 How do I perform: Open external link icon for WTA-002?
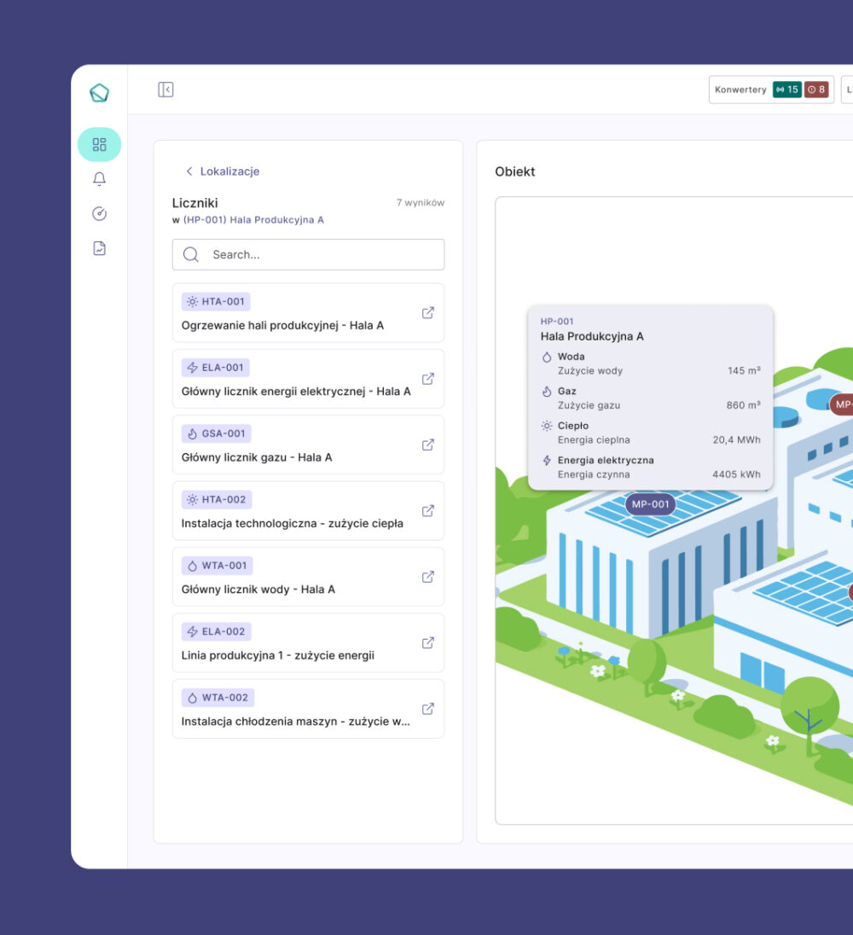coord(428,709)
